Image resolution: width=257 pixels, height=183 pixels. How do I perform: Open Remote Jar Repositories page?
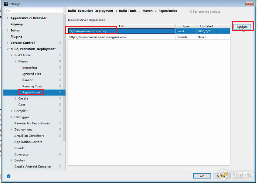coord(32,123)
